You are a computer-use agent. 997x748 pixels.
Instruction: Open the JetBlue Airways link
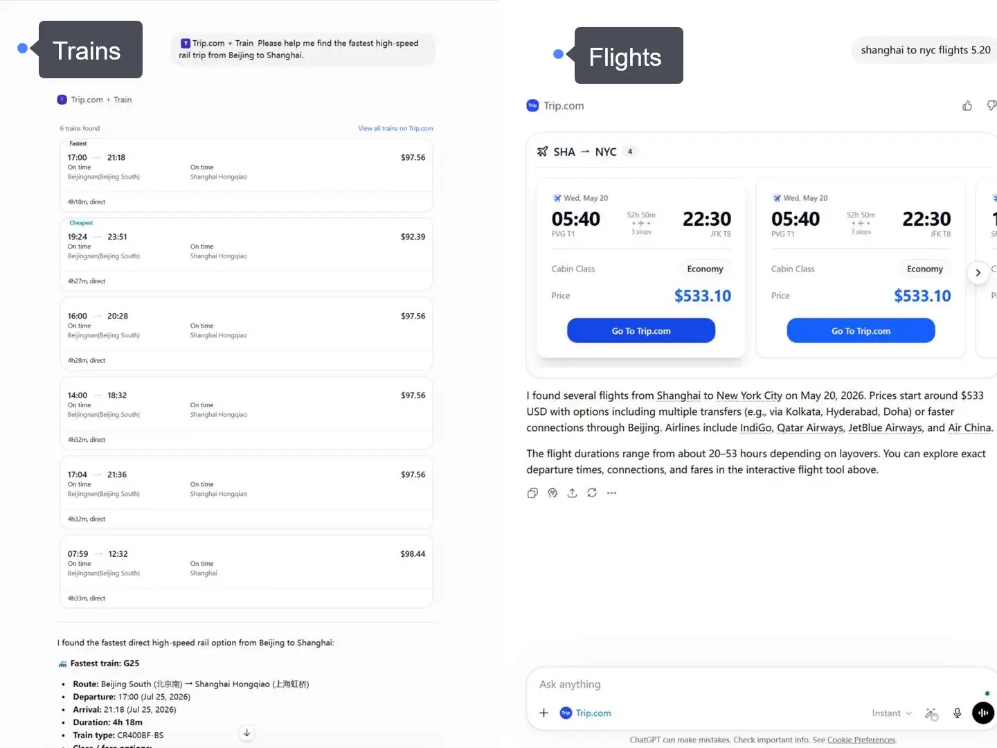coord(885,428)
